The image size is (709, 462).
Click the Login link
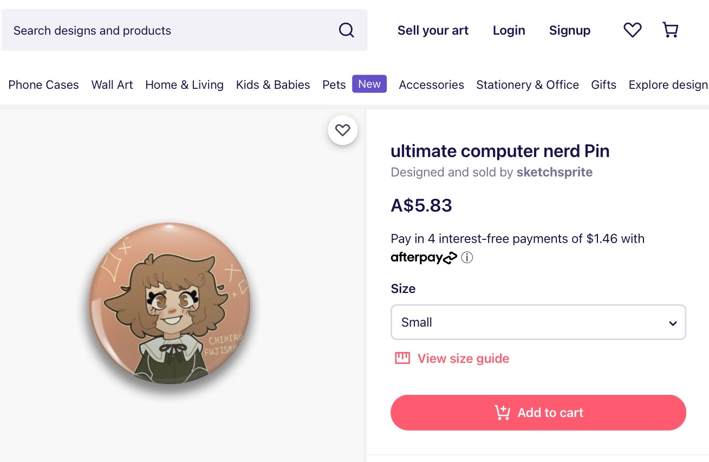[x=509, y=30]
